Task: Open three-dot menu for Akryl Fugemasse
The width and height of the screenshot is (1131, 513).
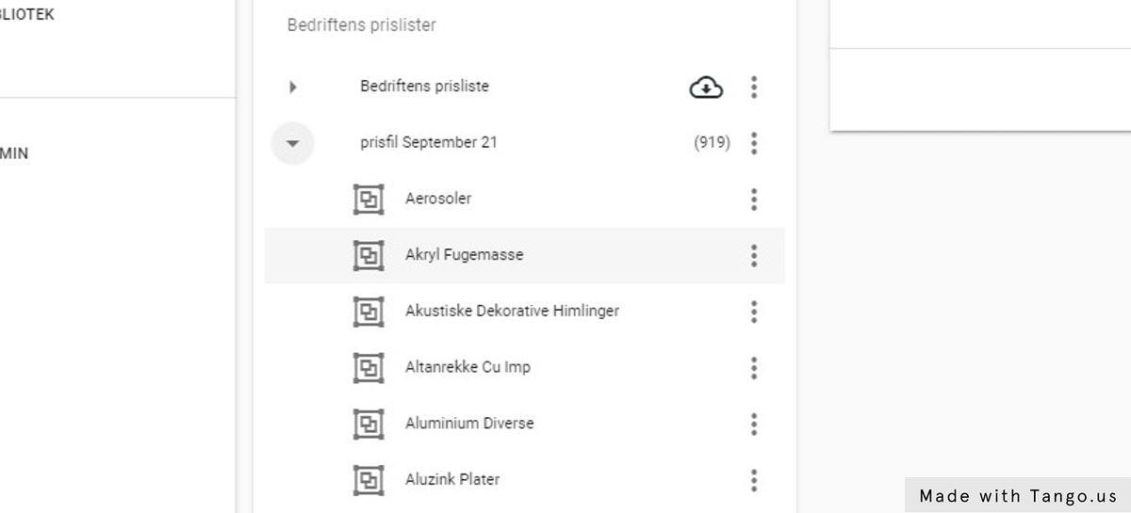Action: [754, 255]
